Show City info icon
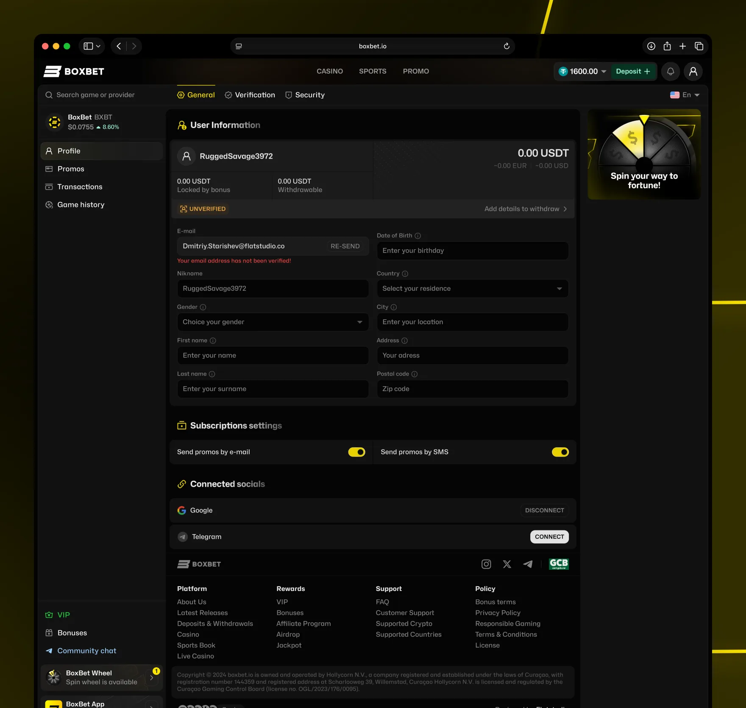Image resolution: width=746 pixels, height=708 pixels. click(x=394, y=307)
